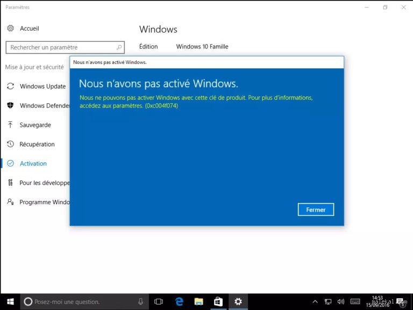This screenshot has width=413, height=310.
Task: Restore the Paramètres window size
Action: 385,8
